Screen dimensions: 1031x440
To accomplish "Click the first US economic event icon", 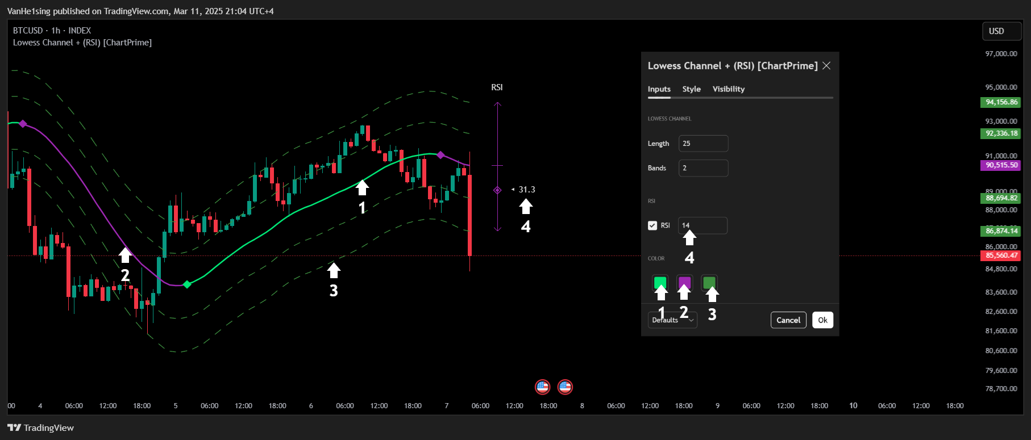I will pos(543,387).
